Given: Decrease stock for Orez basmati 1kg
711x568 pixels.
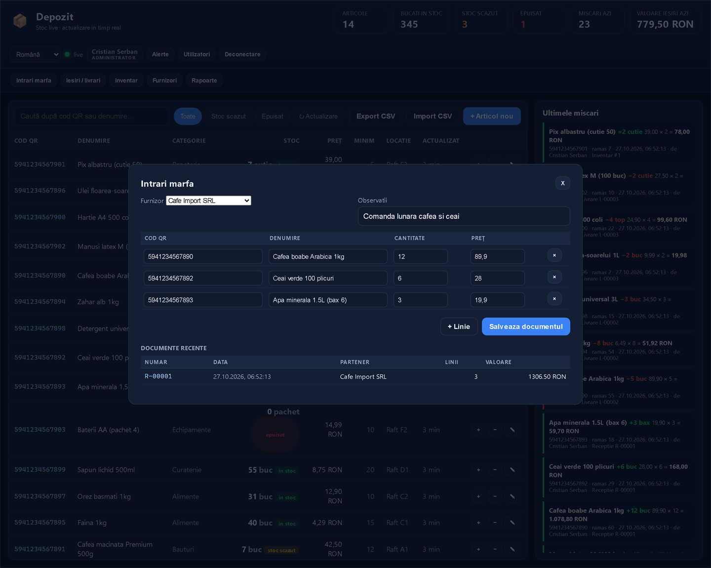Looking at the screenshot, I should click(x=495, y=496).
